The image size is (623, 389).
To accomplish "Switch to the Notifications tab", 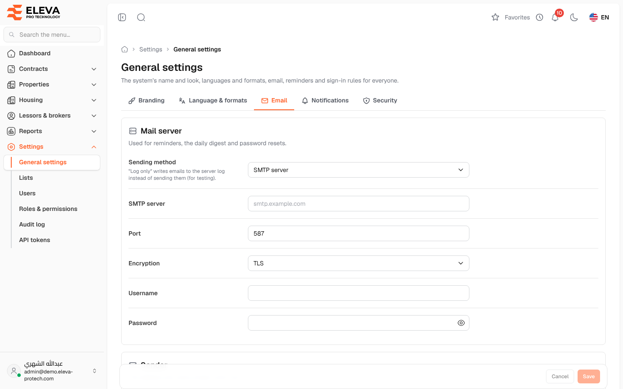I will coord(325,100).
